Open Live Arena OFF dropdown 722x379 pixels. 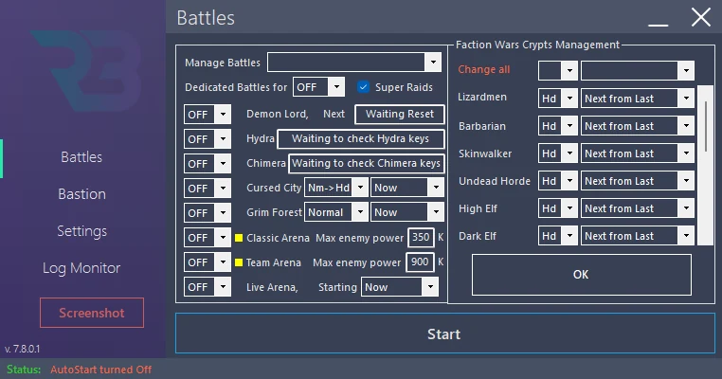[x=208, y=287]
